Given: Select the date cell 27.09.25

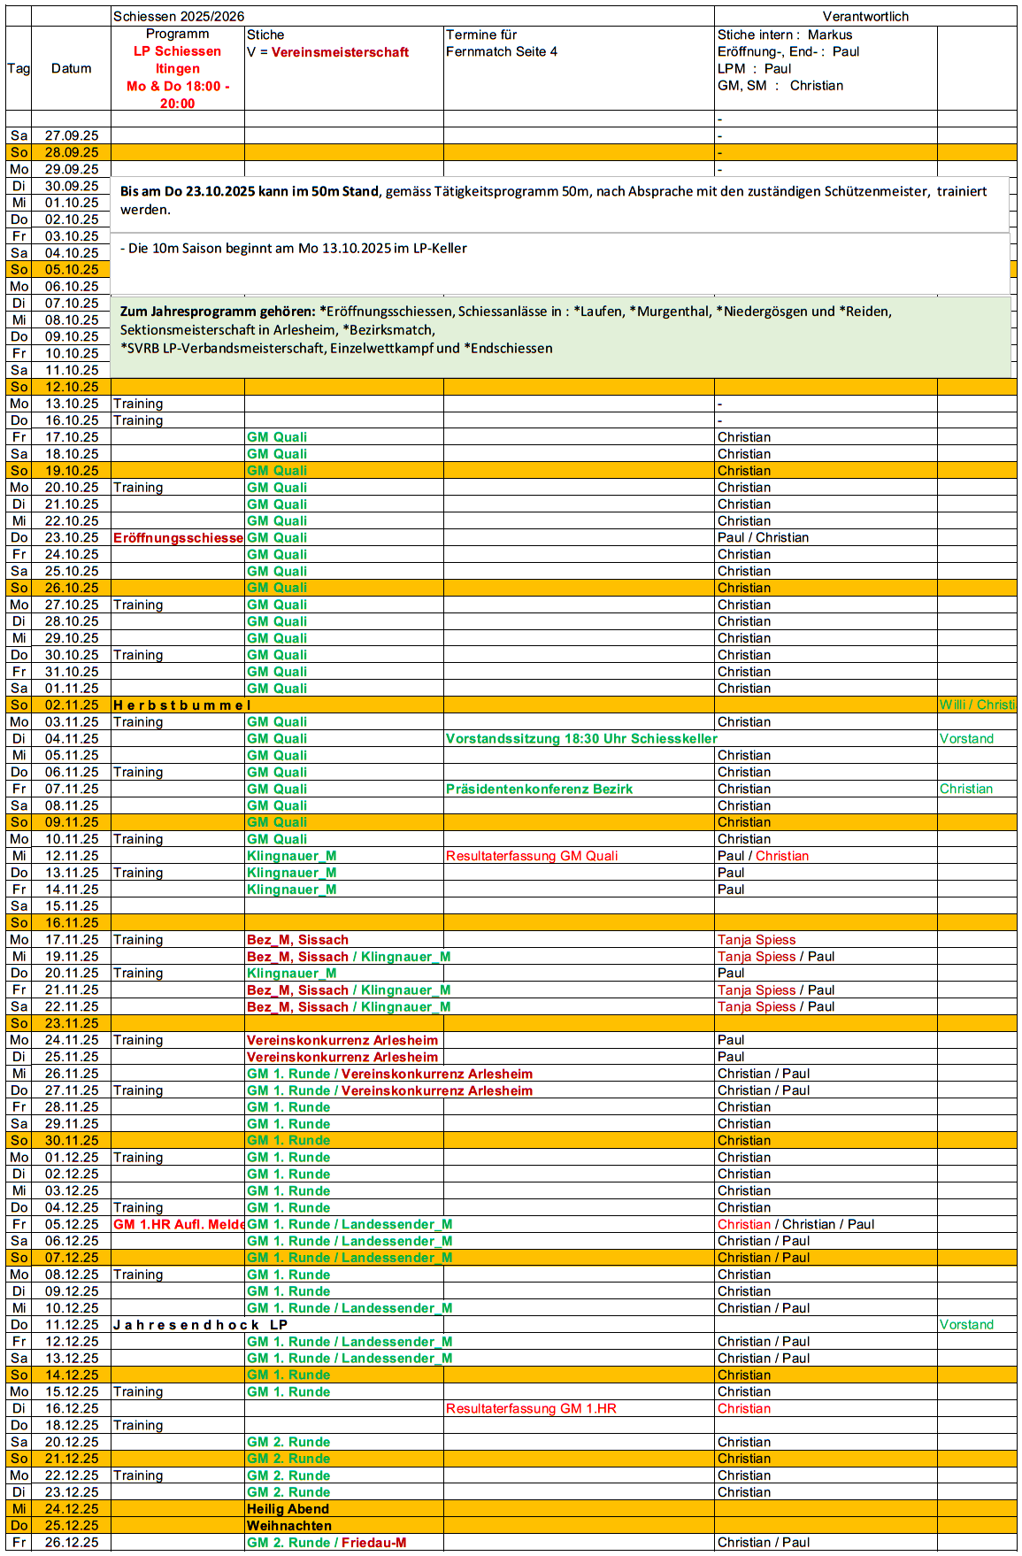Looking at the screenshot, I should tap(72, 136).
